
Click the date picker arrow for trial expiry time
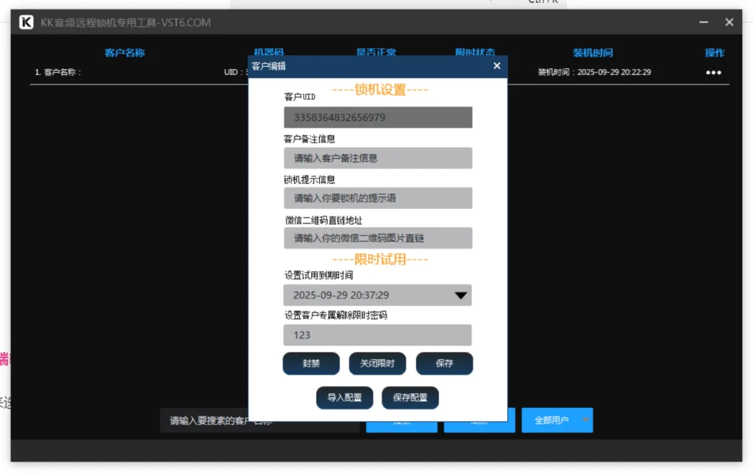(x=462, y=295)
